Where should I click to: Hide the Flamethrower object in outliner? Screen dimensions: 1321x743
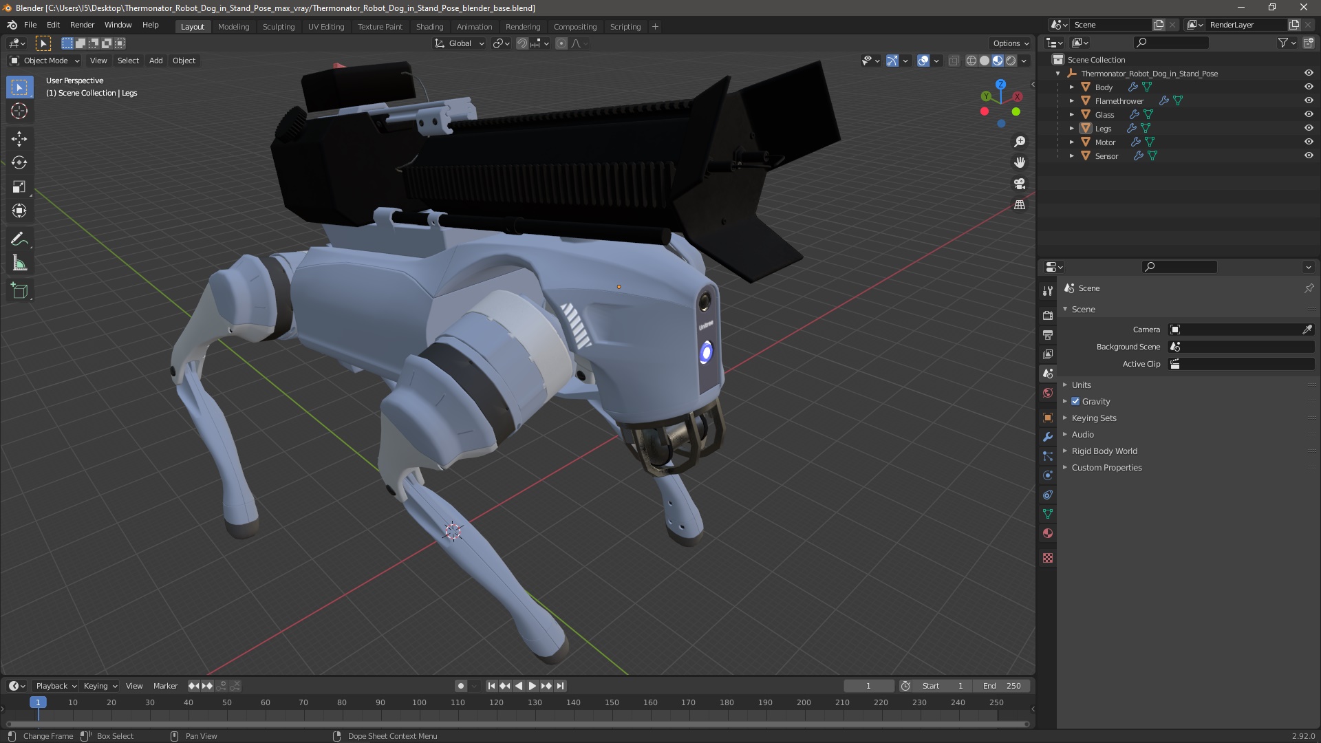point(1309,100)
